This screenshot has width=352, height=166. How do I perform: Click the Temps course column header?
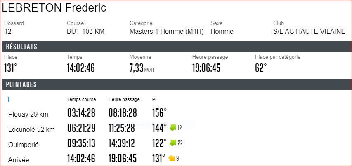click(x=81, y=99)
